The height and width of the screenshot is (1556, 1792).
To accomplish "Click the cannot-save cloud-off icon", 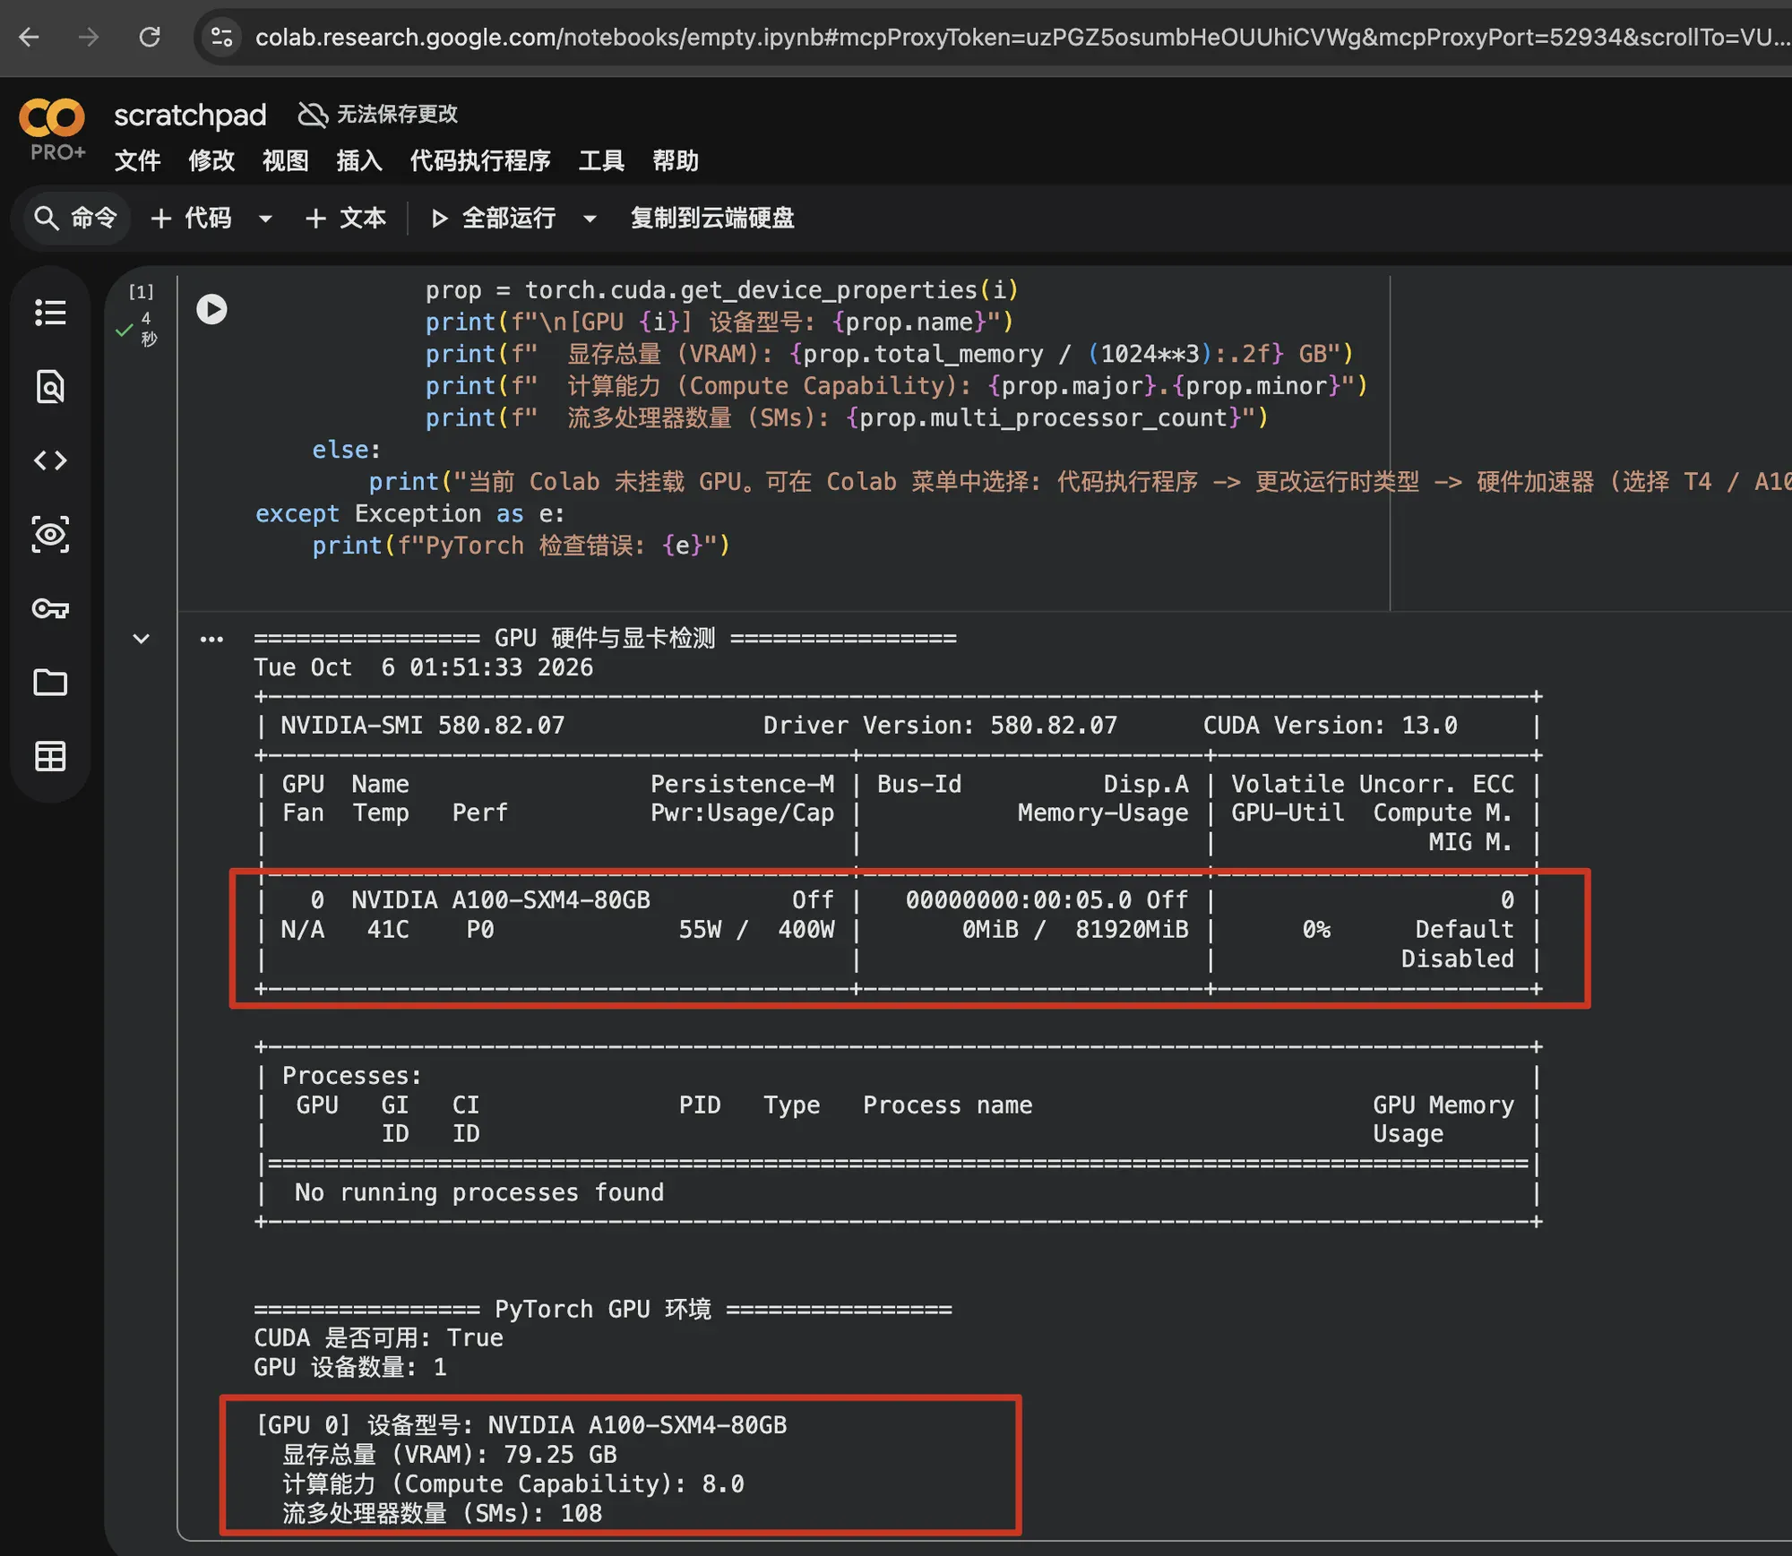I will click(x=313, y=115).
